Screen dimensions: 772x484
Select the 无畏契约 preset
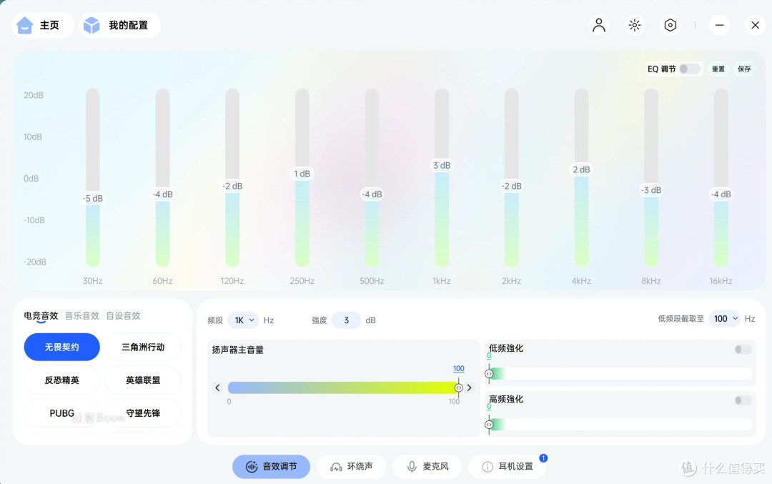(x=62, y=347)
